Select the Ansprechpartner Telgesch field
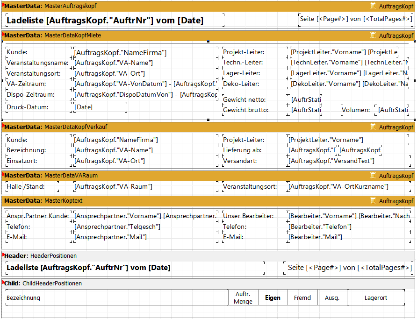Screen dimensions: 417x319 (146, 227)
